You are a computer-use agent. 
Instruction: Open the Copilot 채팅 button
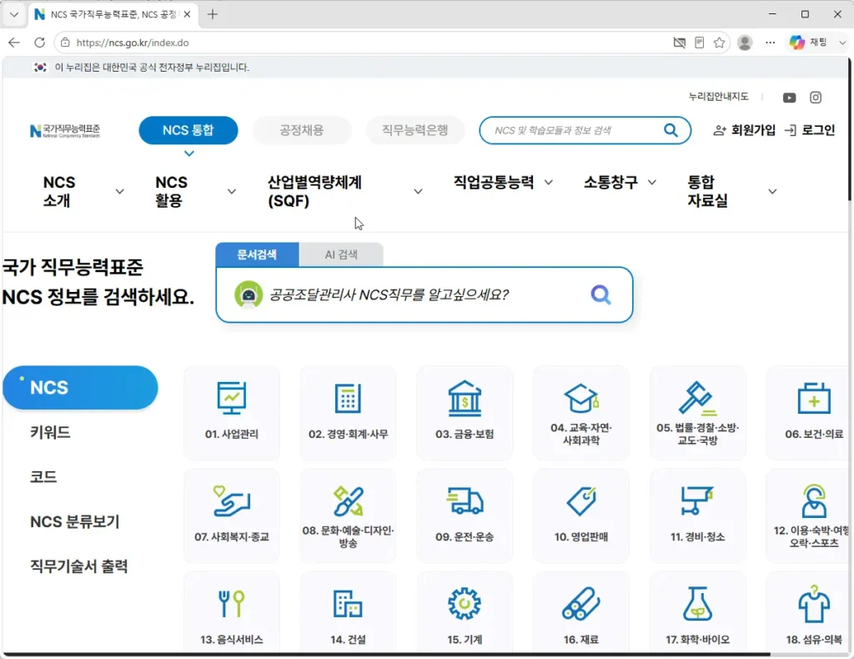[809, 43]
